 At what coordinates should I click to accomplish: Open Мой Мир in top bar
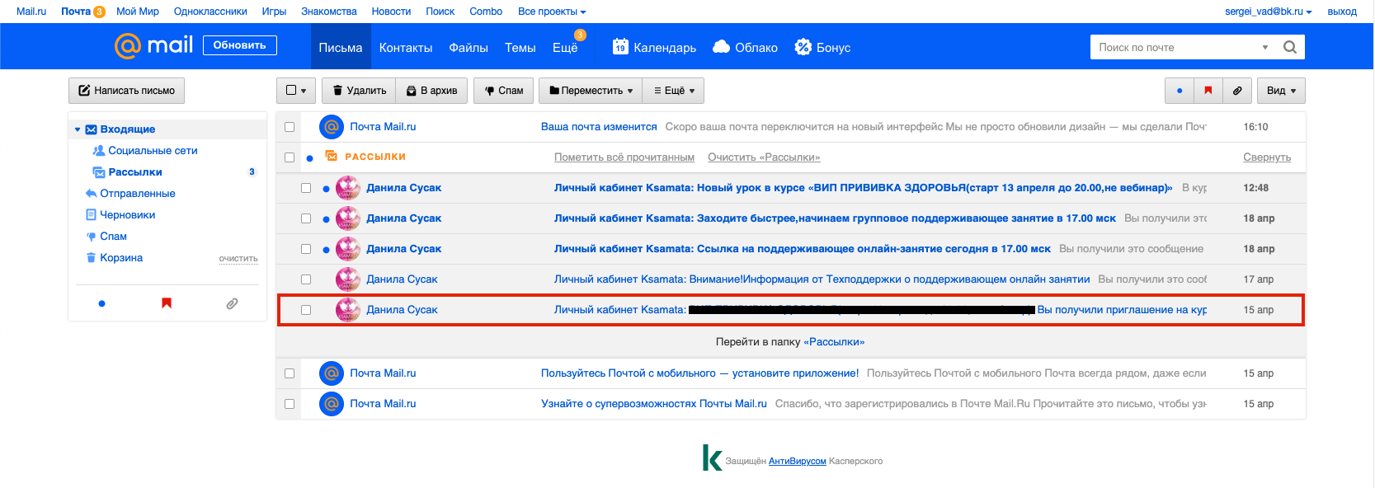point(138,12)
